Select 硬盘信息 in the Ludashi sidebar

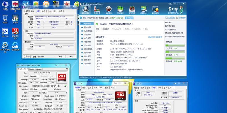coord(86,42)
